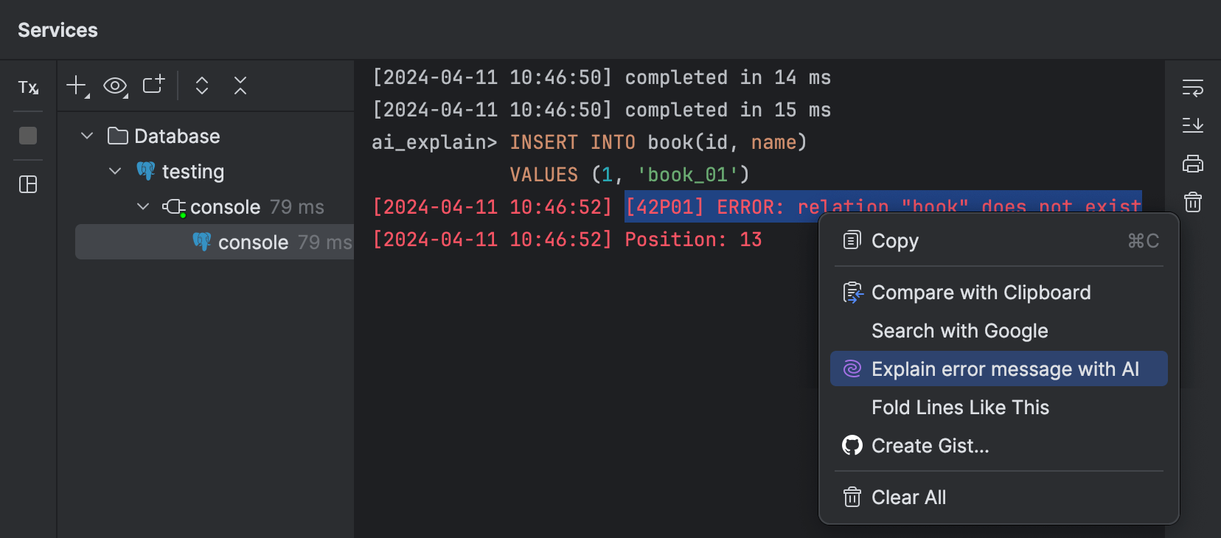Open the view options eye icon
The width and height of the screenshot is (1221, 538).
[x=114, y=85]
